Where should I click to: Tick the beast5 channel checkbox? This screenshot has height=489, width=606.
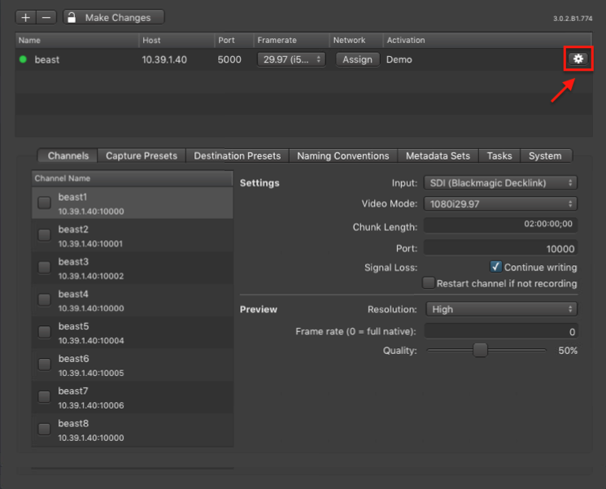[44, 332]
